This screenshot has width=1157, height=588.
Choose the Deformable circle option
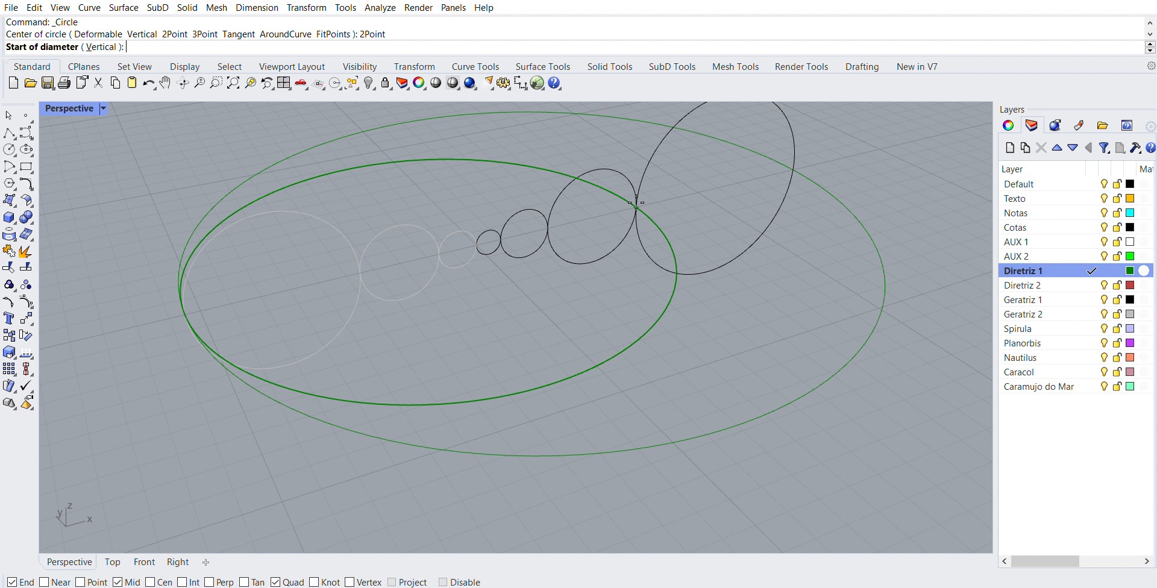pyautogui.click(x=98, y=34)
